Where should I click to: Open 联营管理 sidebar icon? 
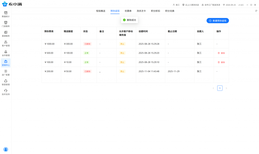point(6,81)
